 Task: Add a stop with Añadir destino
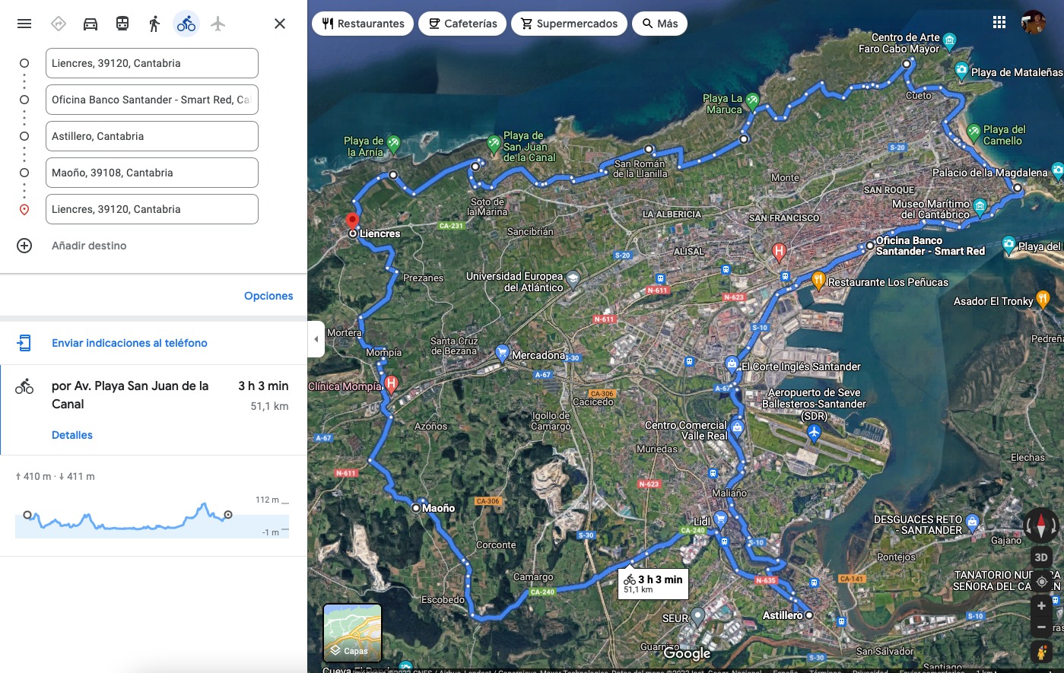(x=89, y=246)
